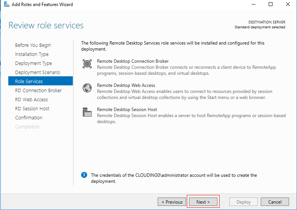Maximize the wizard window
Image resolution: width=297 pixels, height=210 pixels.
tap(271, 4)
